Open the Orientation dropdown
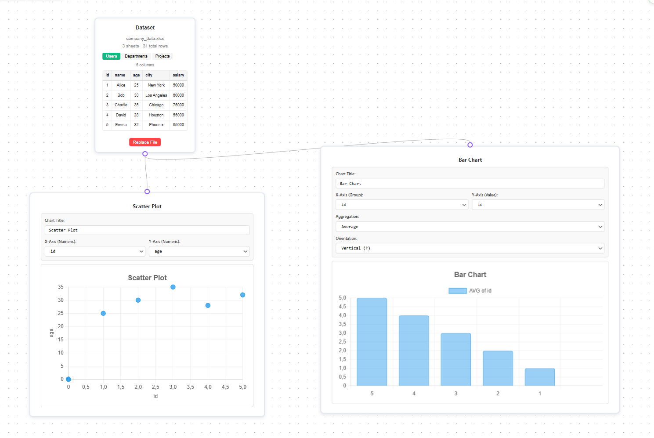The width and height of the screenshot is (654, 438). tap(470, 248)
